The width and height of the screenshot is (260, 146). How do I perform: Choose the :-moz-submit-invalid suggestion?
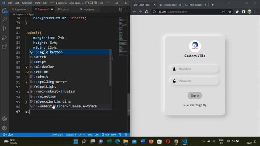70,92
